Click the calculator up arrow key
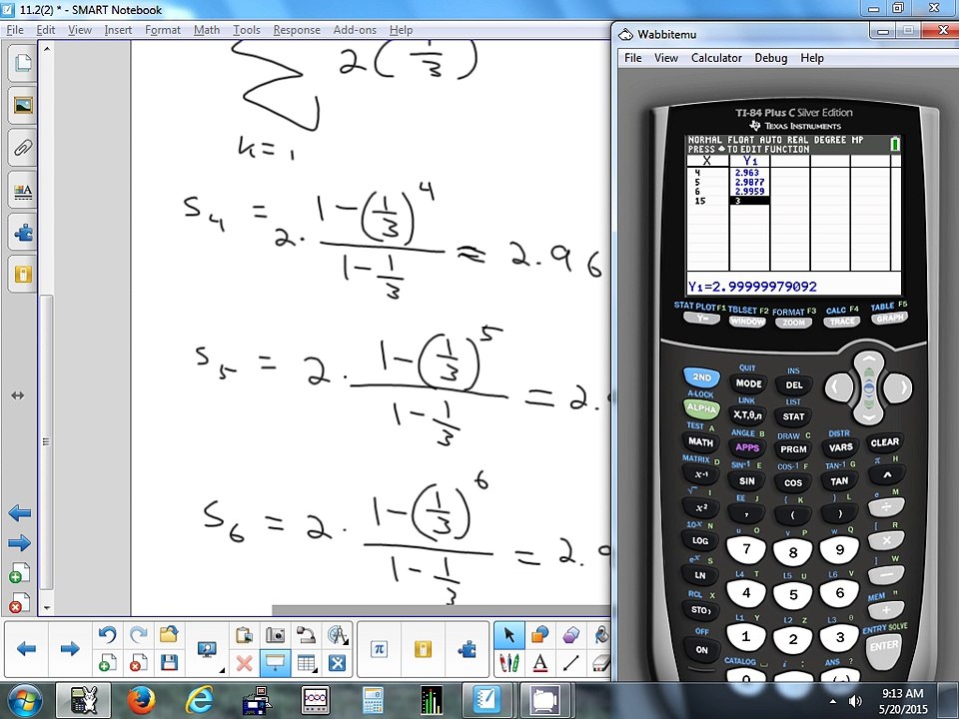 point(868,361)
